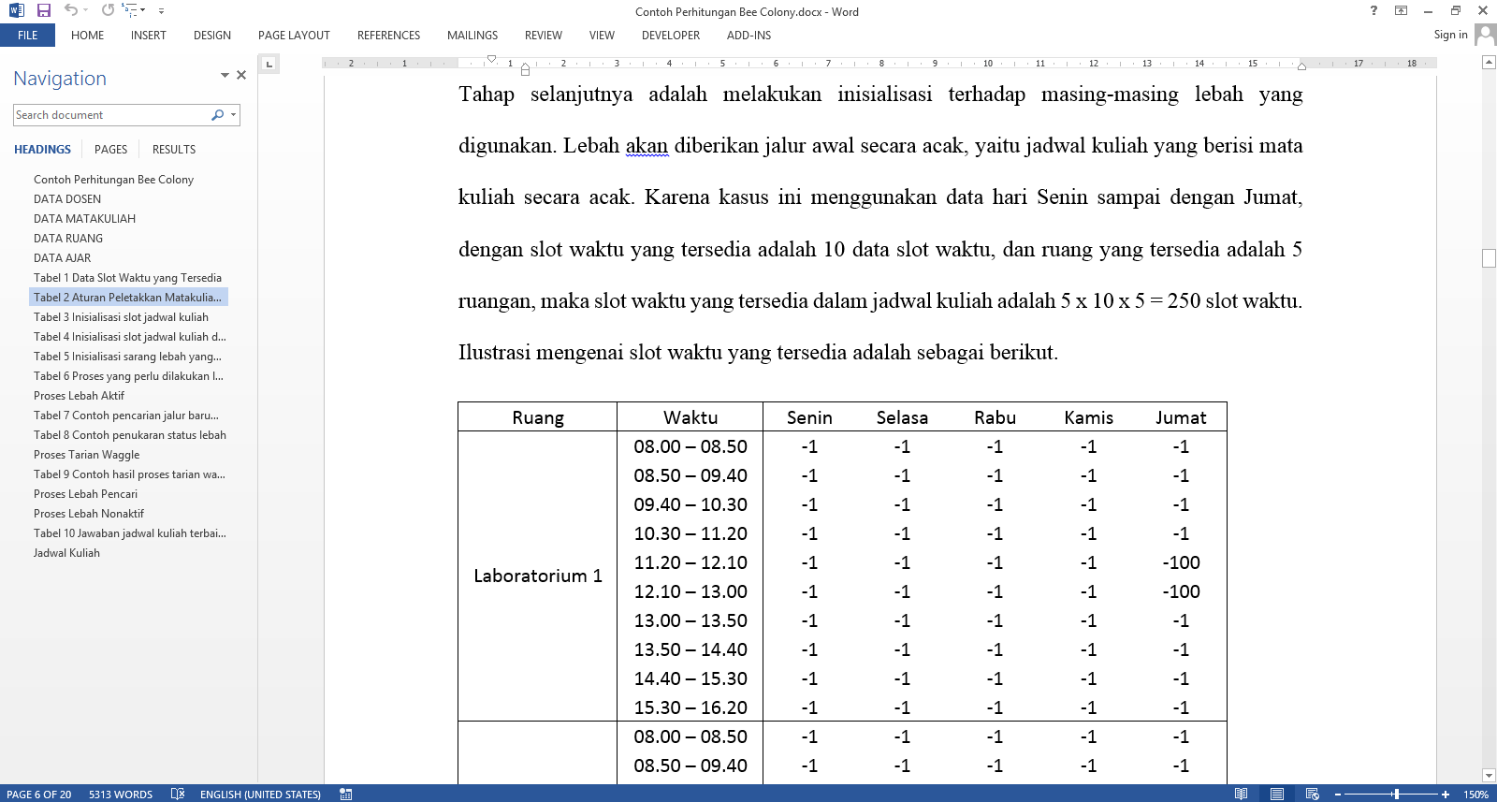Expand the search options dropdown arrow
Image resolution: width=1497 pixels, height=802 pixels.
(x=233, y=115)
